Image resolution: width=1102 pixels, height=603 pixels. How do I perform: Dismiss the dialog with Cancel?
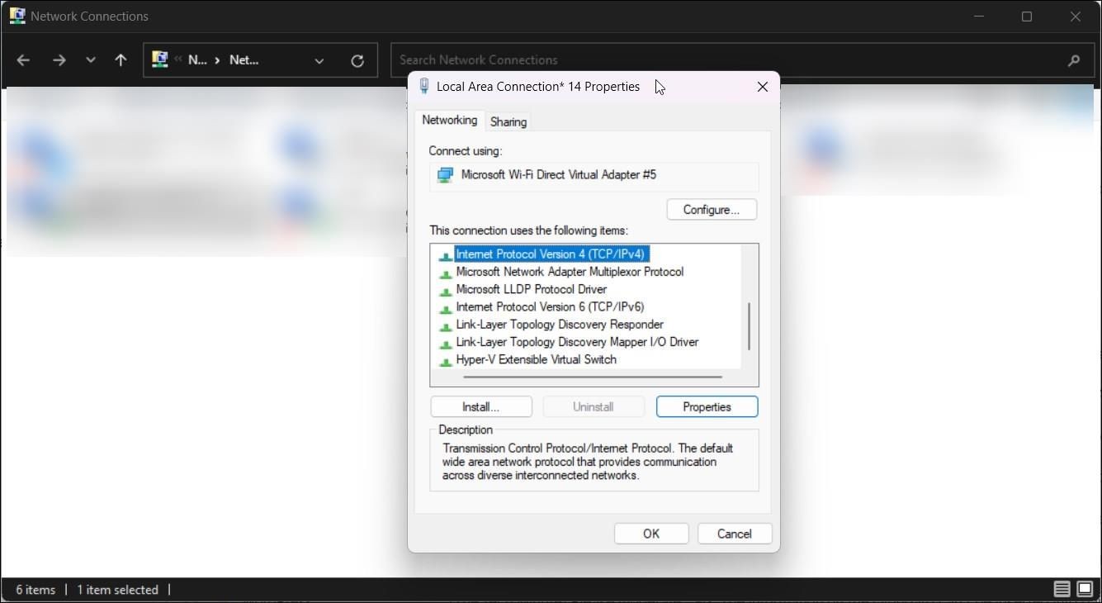pos(735,534)
